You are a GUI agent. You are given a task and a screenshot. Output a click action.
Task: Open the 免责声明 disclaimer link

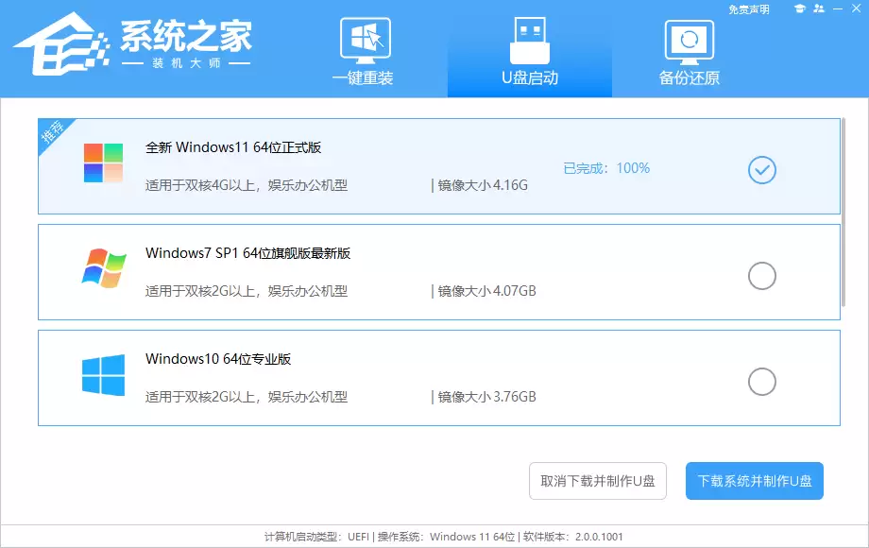pyautogui.click(x=747, y=8)
